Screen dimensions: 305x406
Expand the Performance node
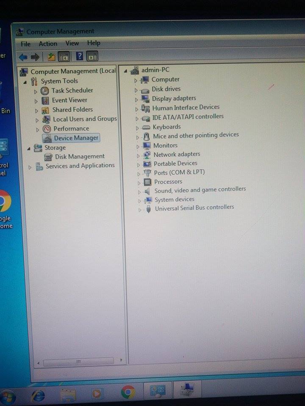[38, 129]
